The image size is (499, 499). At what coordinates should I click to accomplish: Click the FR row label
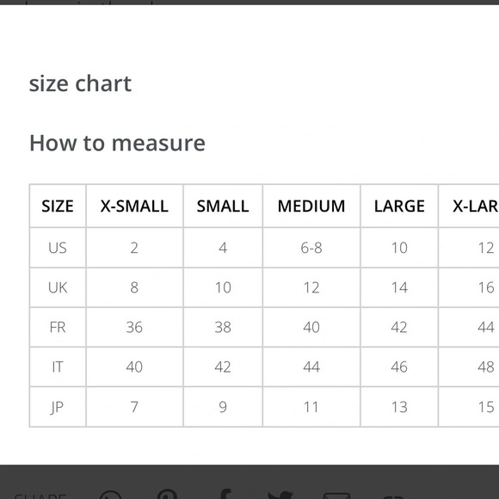click(58, 327)
